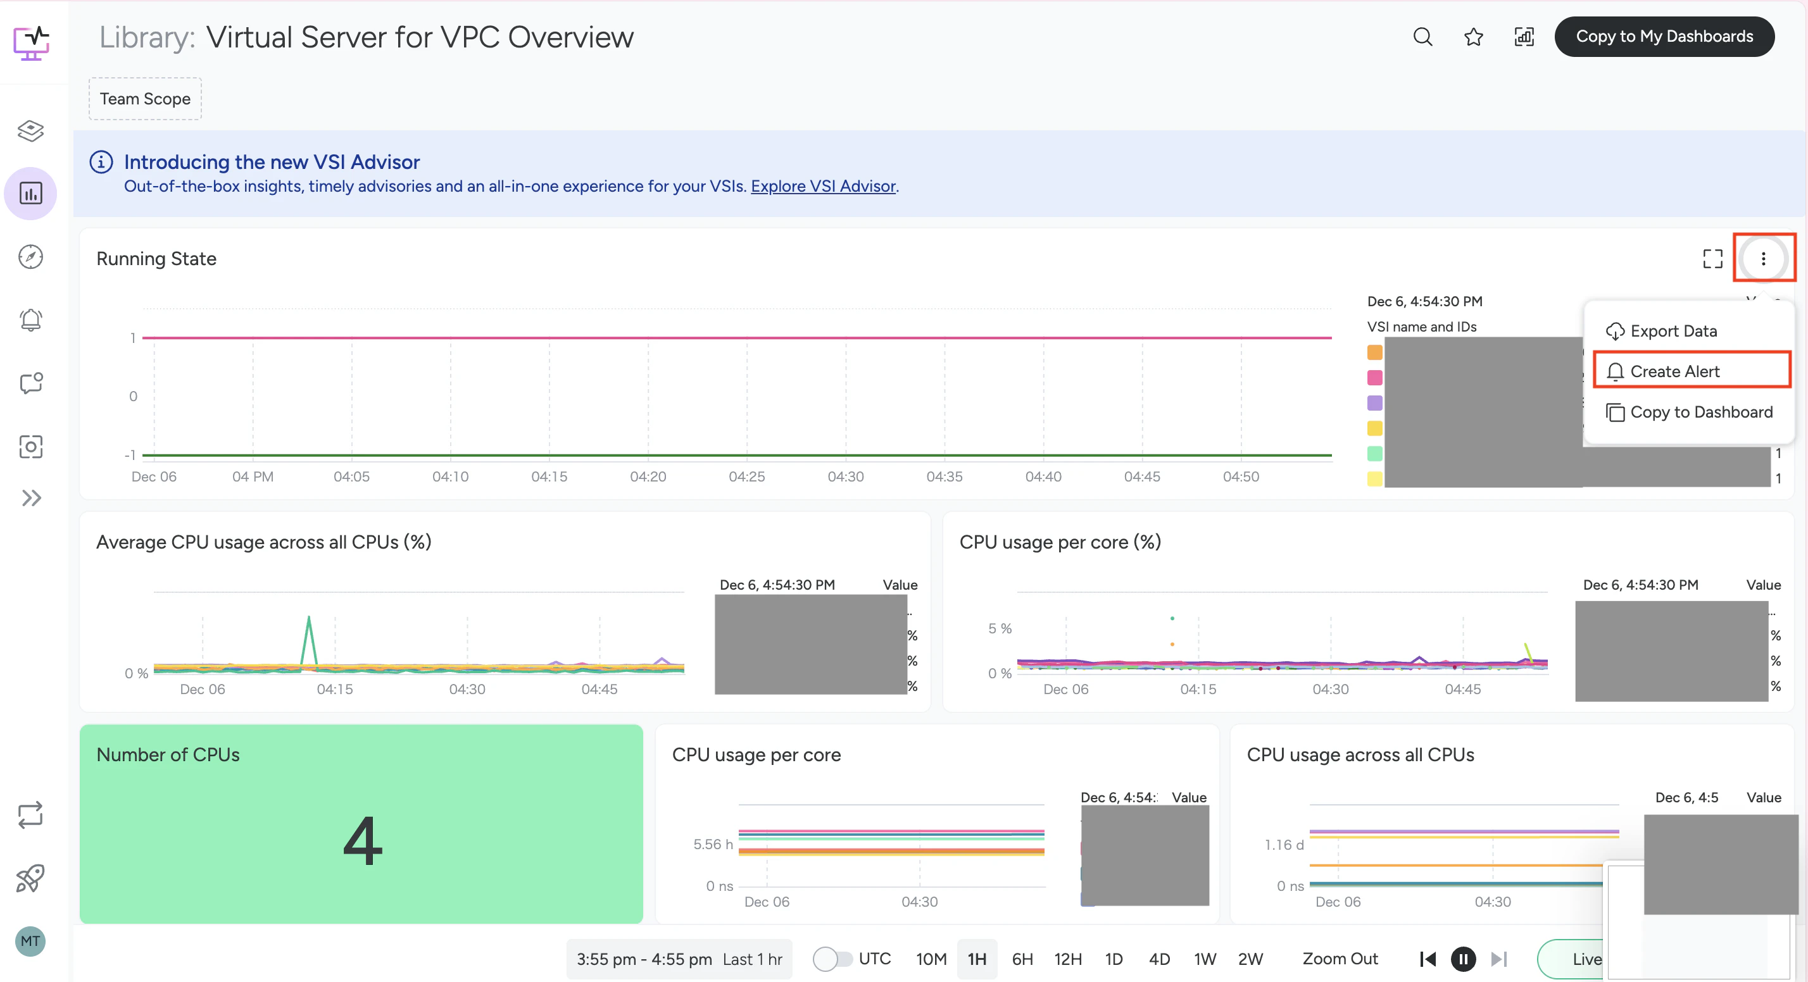Click the Running State panel title
1808x982 pixels.
(x=156, y=259)
